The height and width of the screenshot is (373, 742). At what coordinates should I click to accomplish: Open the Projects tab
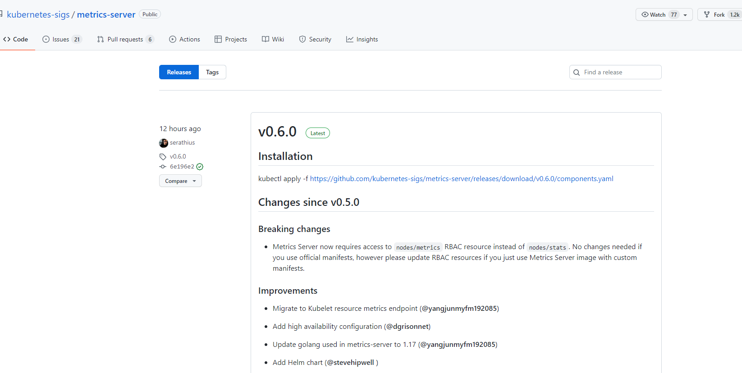point(231,39)
